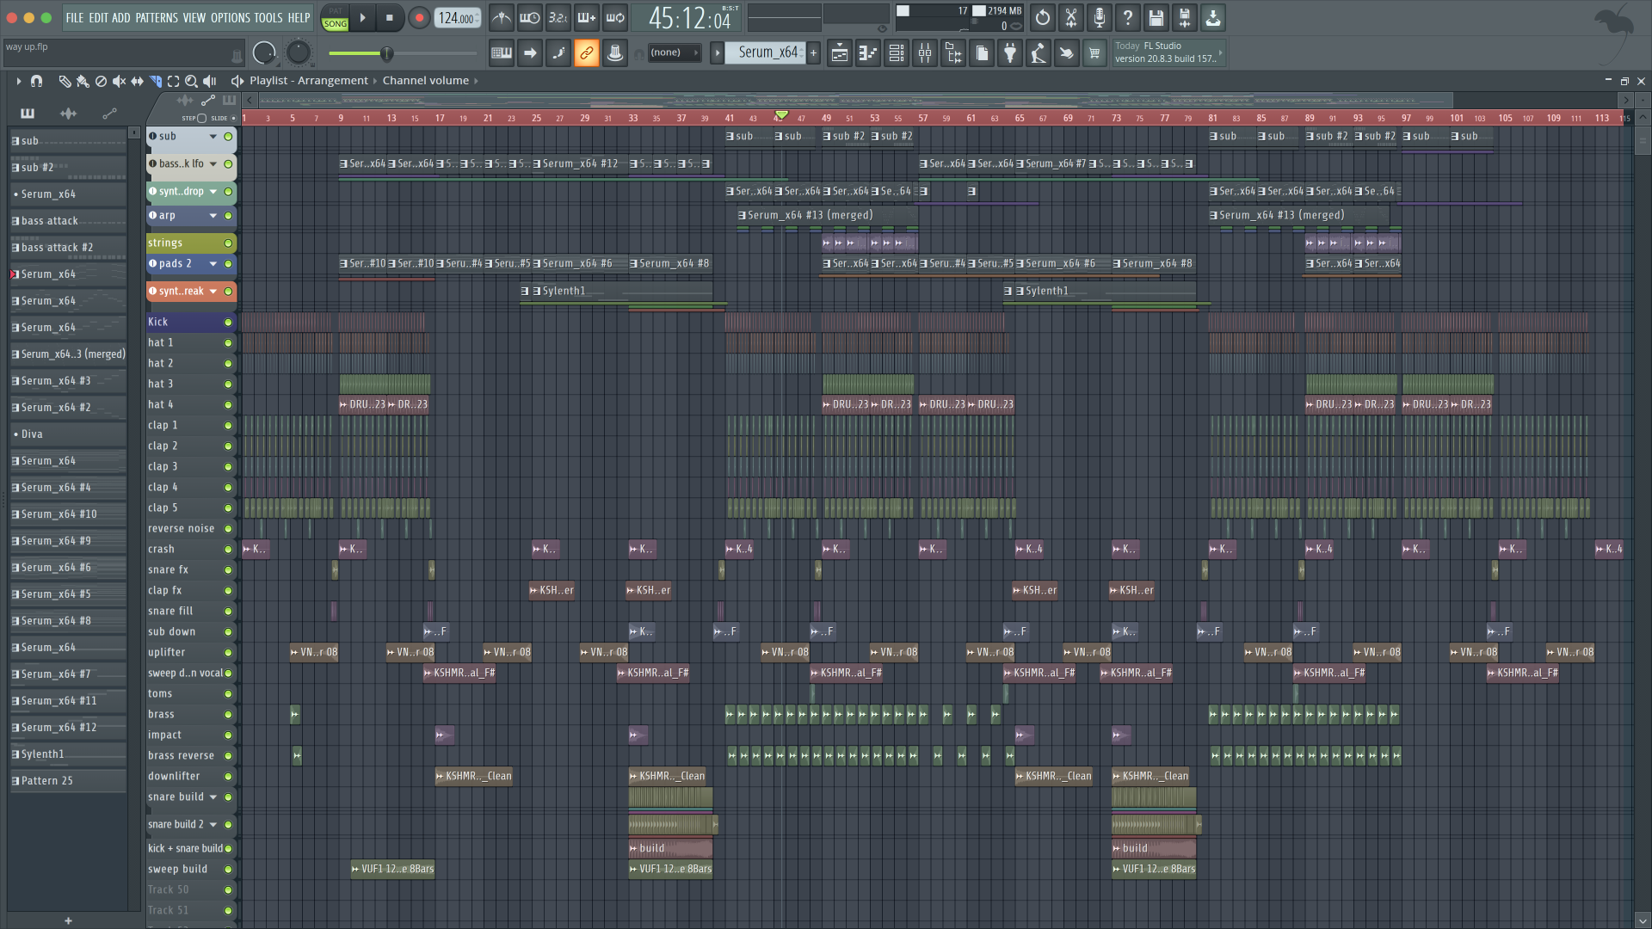
Task: Toggle the orange link-to-controller button
Action: 587,53
